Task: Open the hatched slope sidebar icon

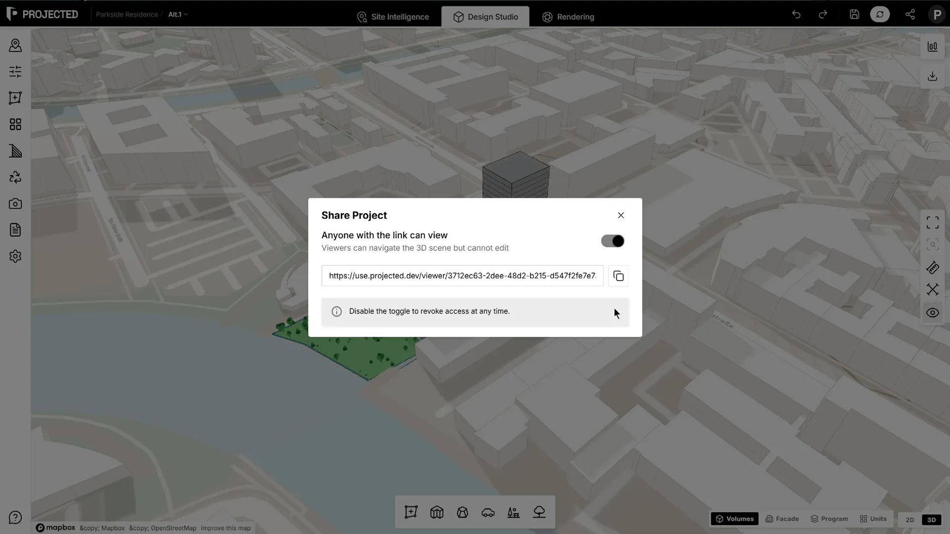Action: [15, 151]
